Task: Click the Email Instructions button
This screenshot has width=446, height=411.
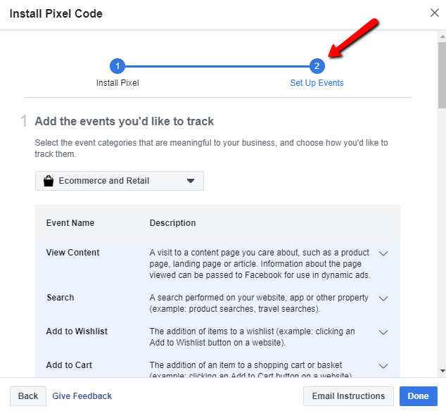Action: 348,396
